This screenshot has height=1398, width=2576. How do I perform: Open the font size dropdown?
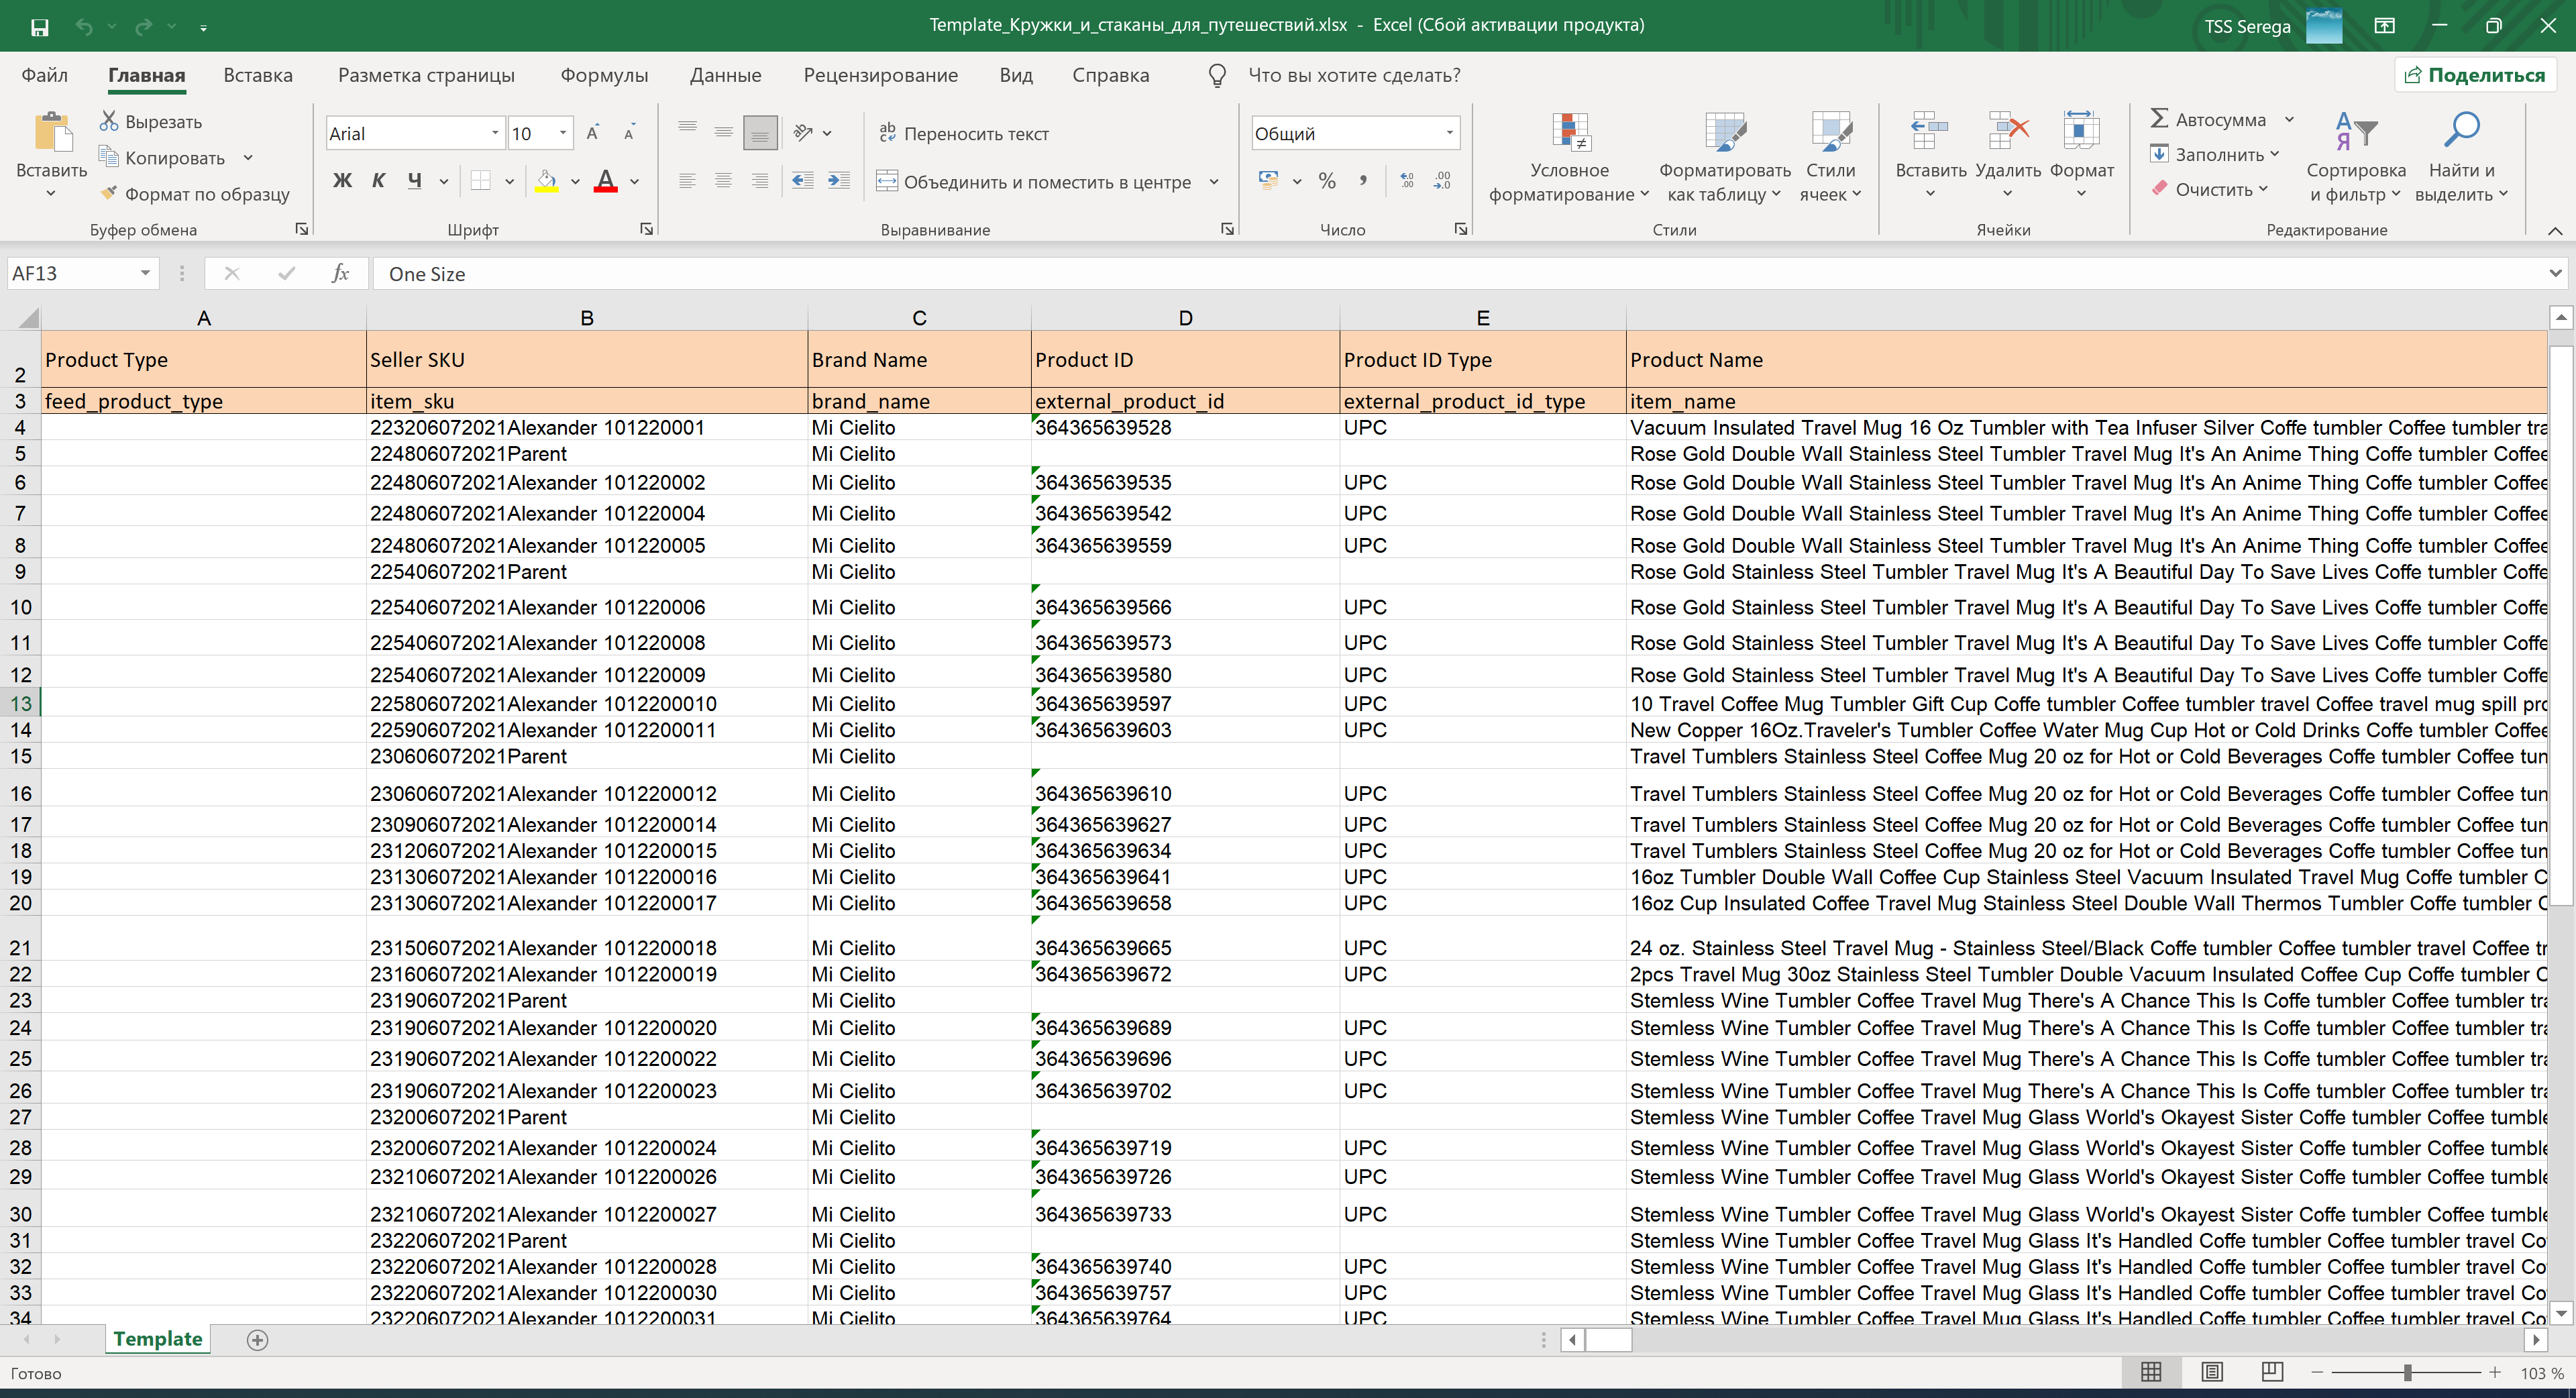[x=562, y=132]
